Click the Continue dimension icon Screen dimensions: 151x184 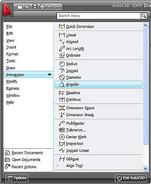tap(62, 99)
